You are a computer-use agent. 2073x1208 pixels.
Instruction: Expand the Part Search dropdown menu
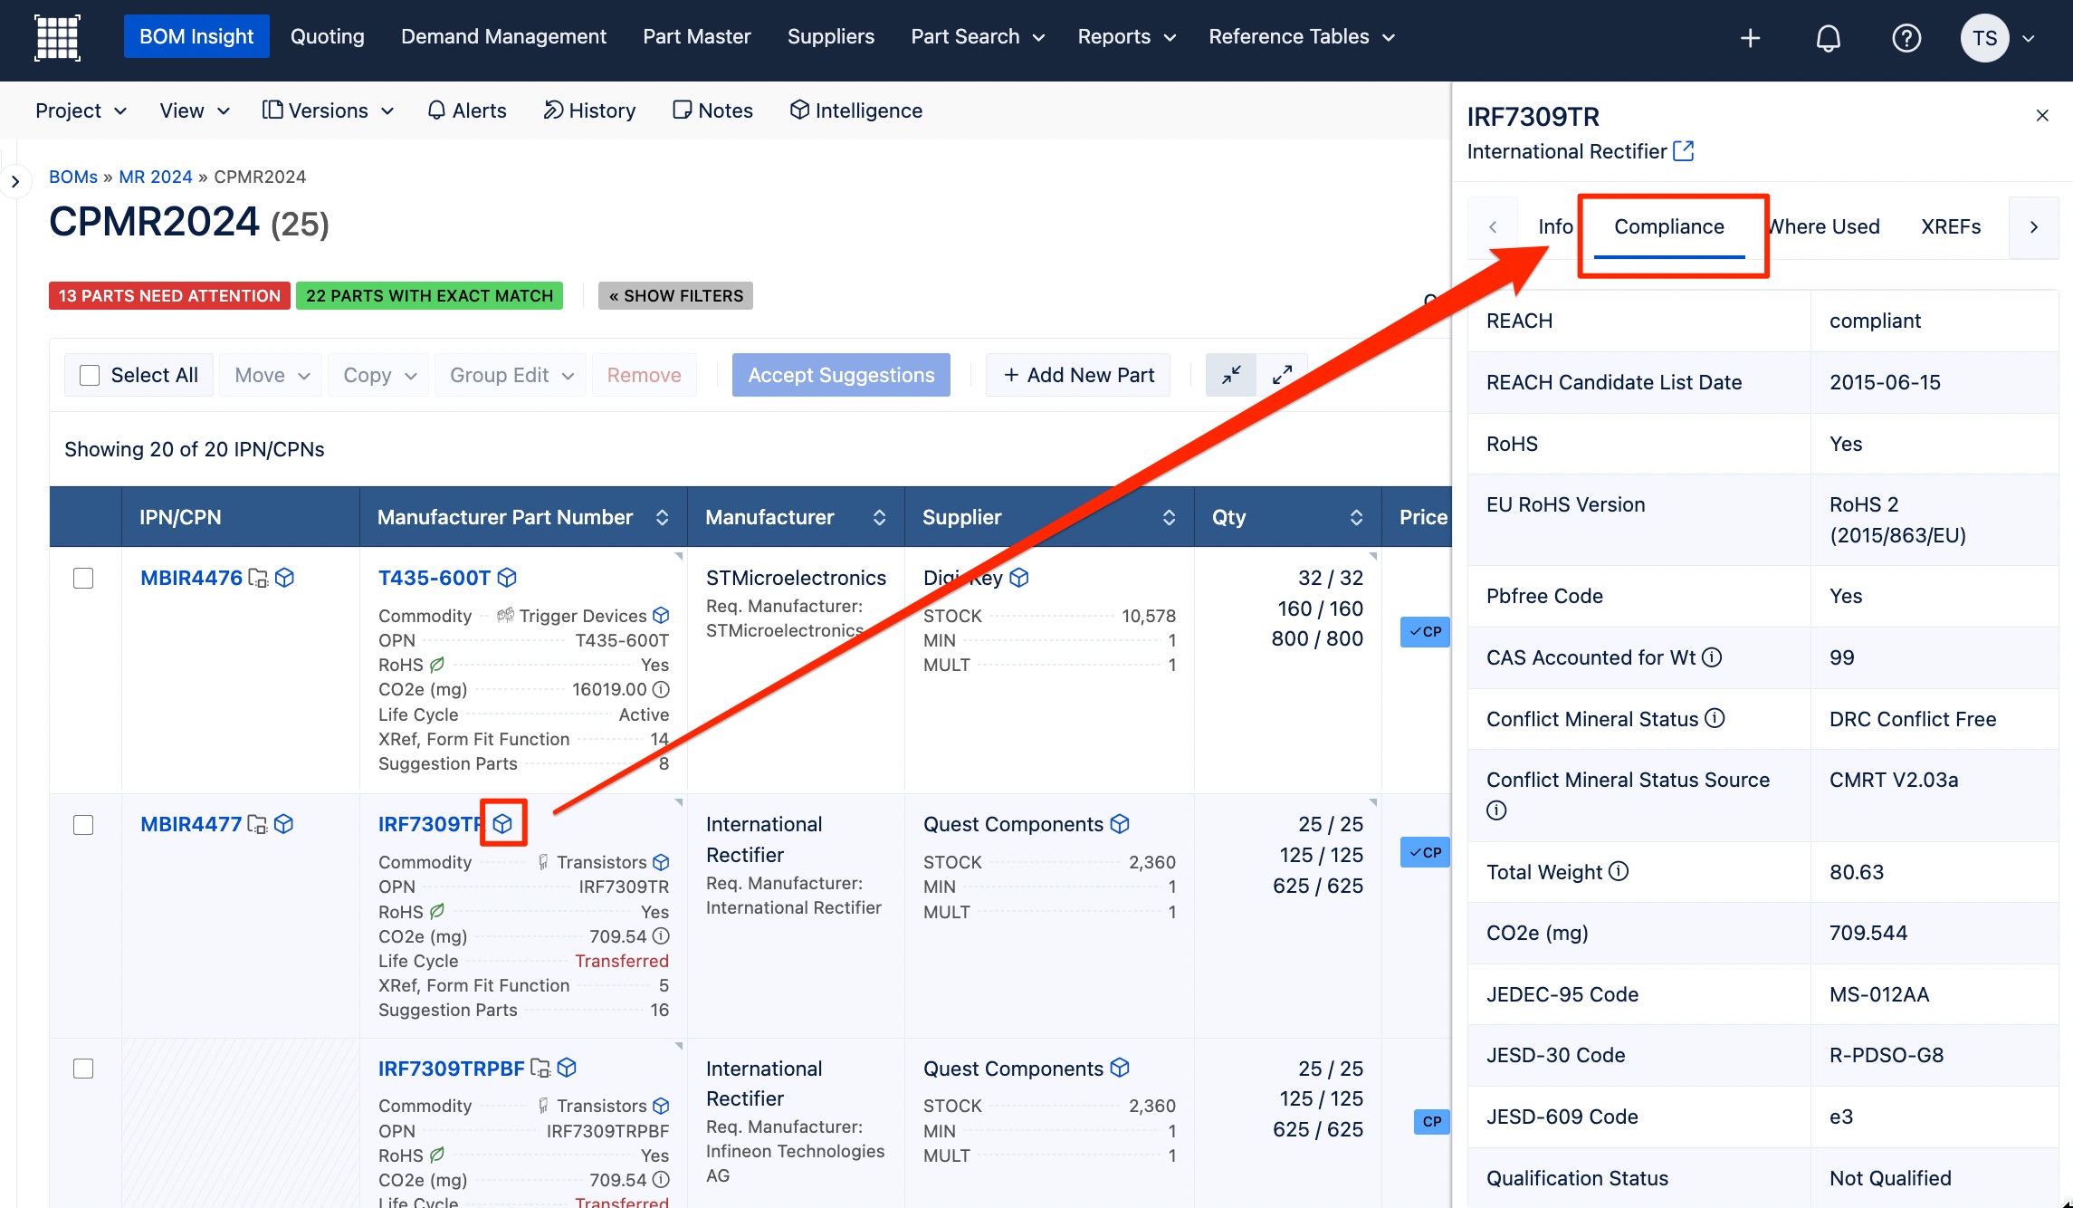coord(977,36)
